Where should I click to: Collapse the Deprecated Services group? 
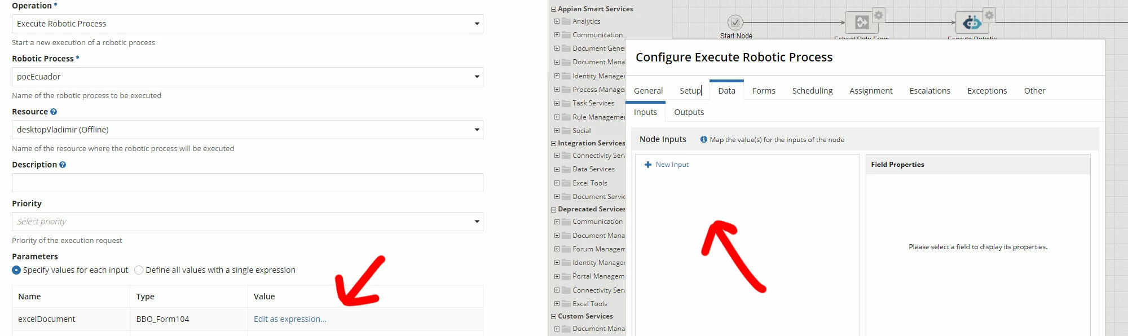tap(553, 209)
